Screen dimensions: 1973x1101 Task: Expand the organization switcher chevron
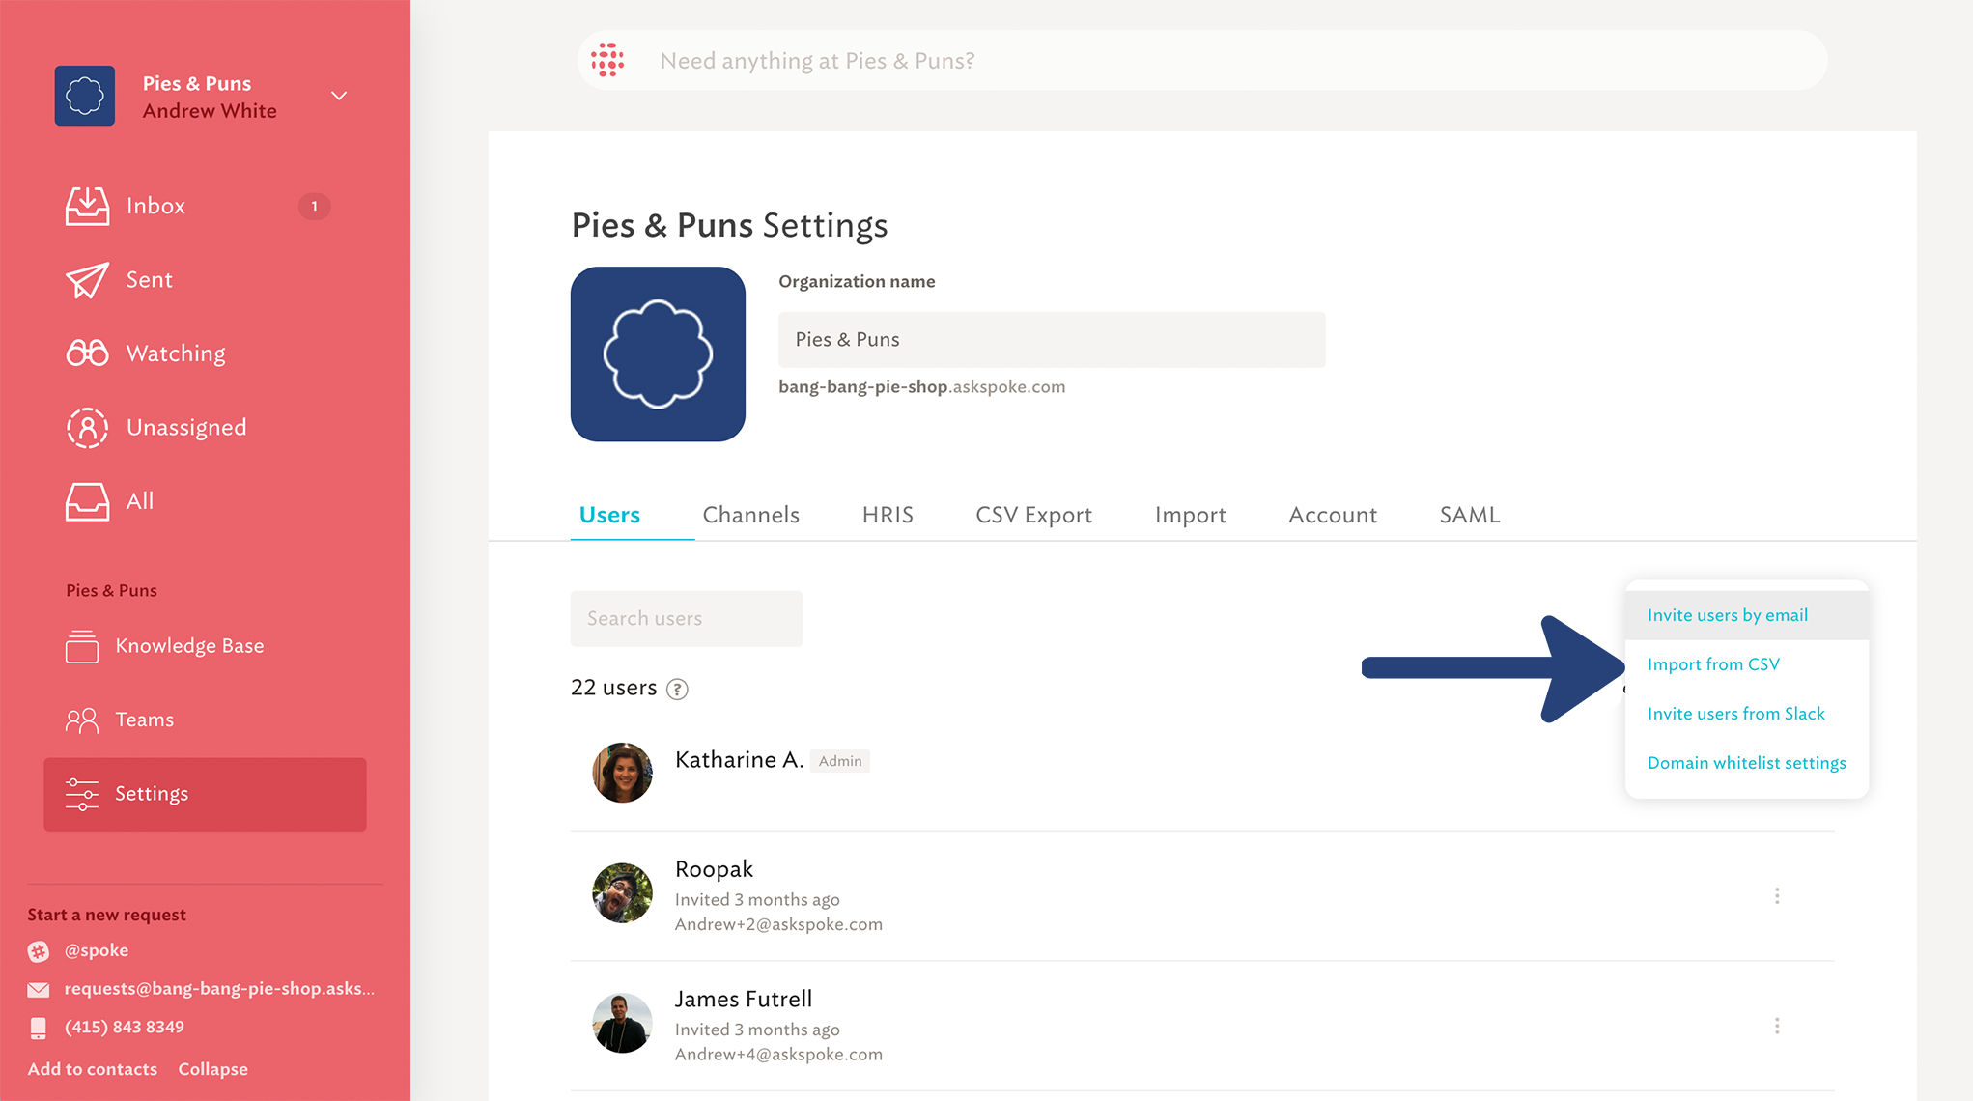(x=339, y=96)
